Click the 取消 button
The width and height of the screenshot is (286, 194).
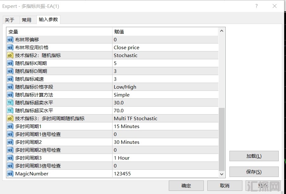224,185
